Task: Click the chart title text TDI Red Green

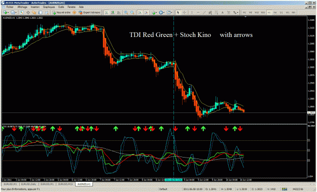Action: (x=151, y=35)
